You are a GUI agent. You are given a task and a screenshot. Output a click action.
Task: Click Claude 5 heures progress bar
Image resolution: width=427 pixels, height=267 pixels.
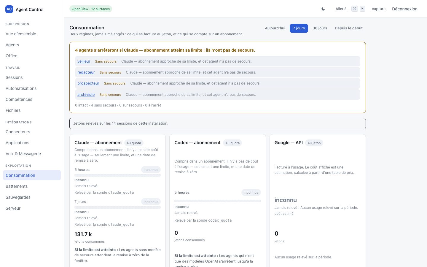click(x=117, y=175)
